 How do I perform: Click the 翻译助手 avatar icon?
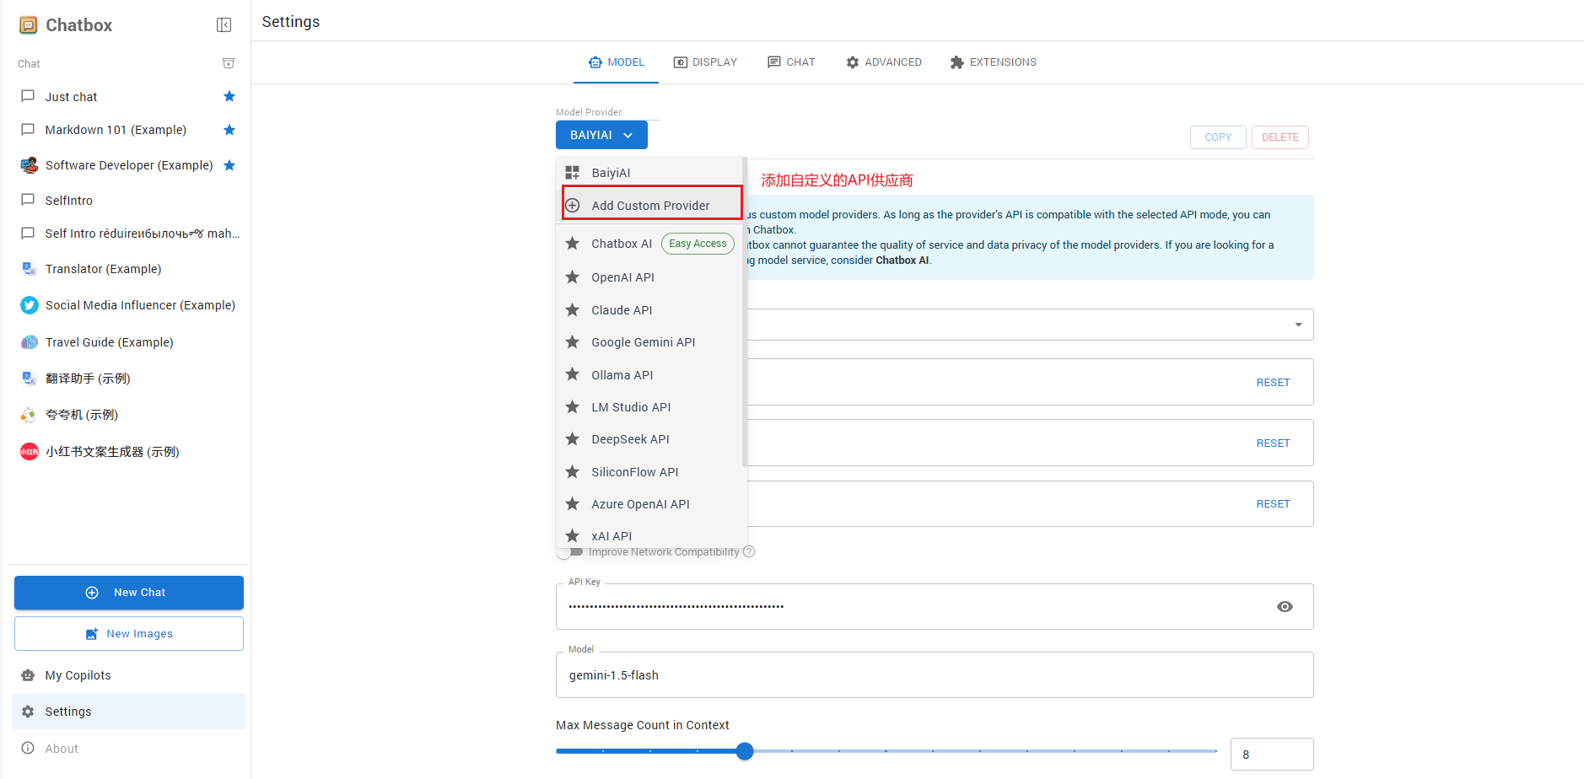pyautogui.click(x=29, y=379)
